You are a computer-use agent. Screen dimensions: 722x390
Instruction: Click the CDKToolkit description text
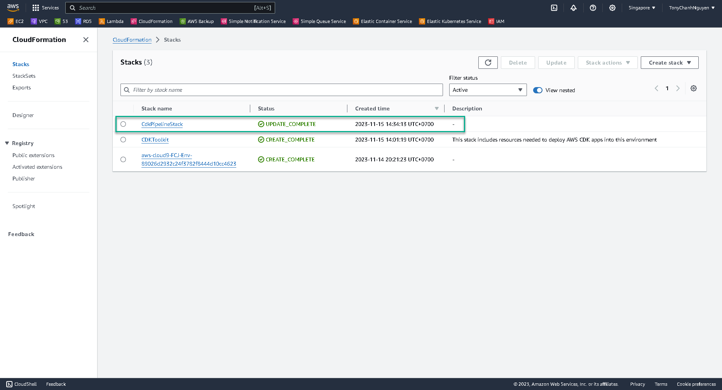click(555, 140)
